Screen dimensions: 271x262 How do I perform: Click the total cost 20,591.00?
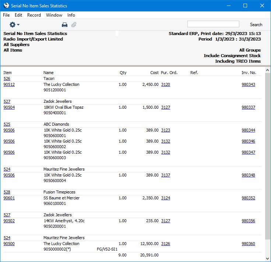coord(149,255)
